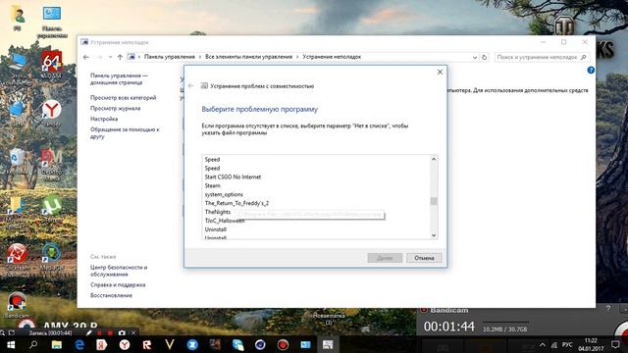Click the back arrow in compatibility dialog

coord(191,86)
